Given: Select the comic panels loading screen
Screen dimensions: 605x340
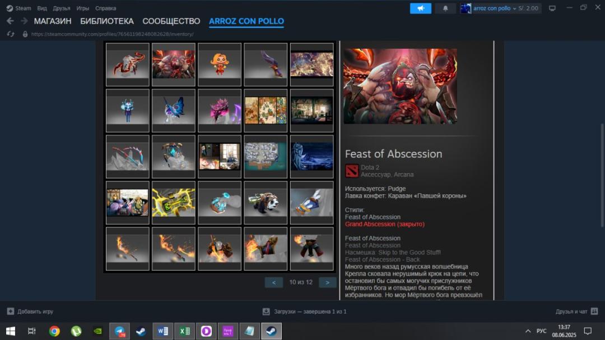Looking at the screenshot, I should [220, 157].
